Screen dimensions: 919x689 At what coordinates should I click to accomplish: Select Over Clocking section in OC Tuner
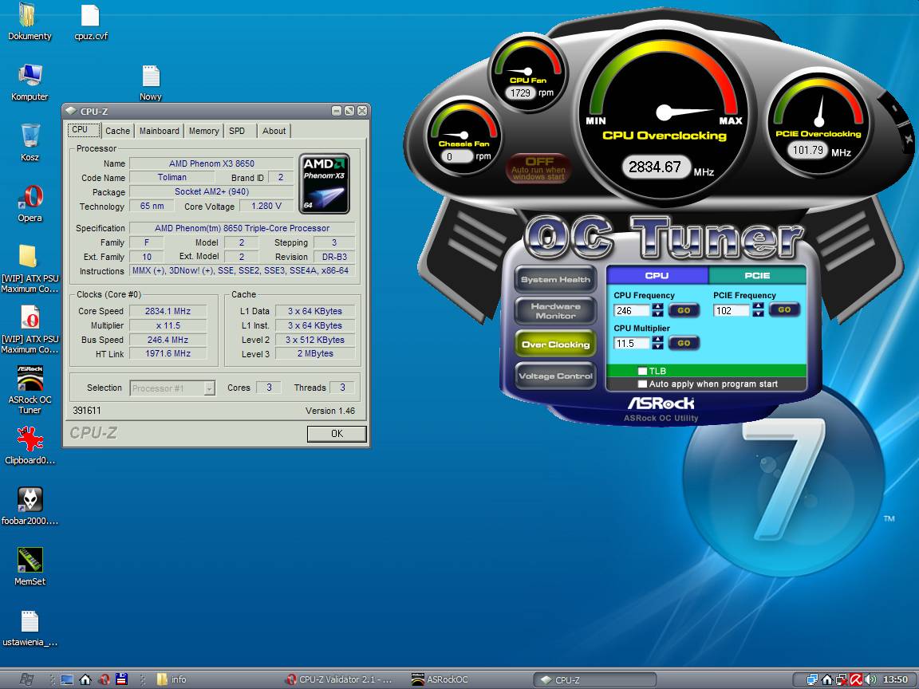[x=555, y=344]
